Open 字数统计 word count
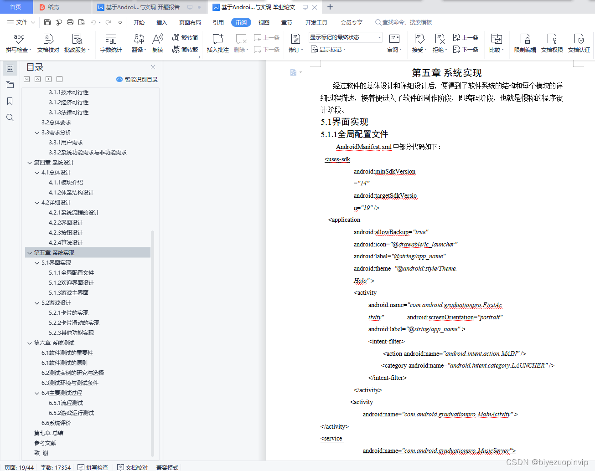Viewport: 595px width, 471px height. point(111,43)
